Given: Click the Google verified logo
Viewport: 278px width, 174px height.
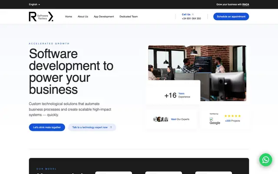Looking at the screenshot, I should (215, 121).
